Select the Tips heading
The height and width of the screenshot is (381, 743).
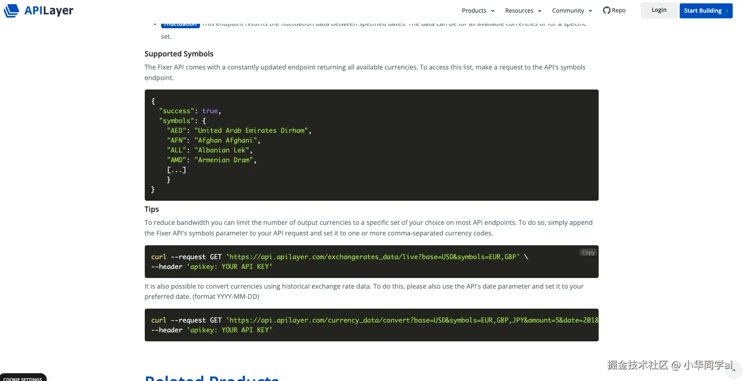click(152, 209)
